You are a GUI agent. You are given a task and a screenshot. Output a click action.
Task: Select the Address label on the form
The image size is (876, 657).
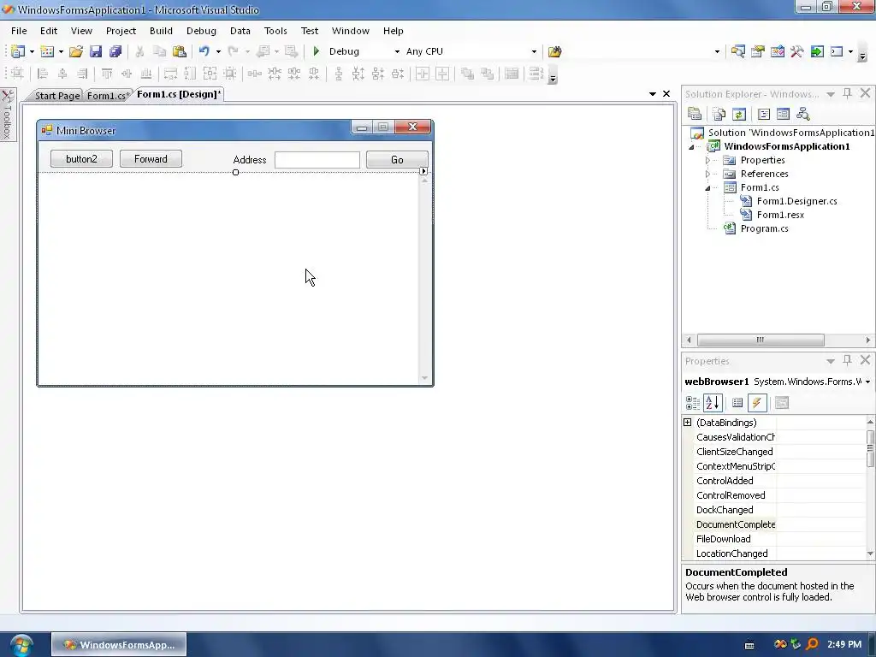[250, 160]
